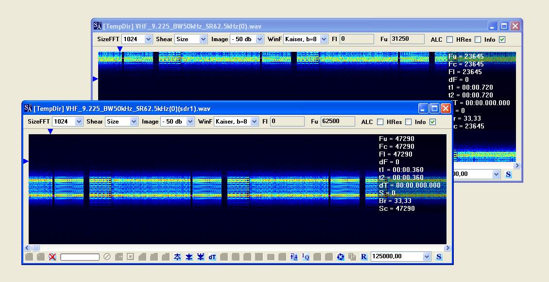Viewport: 549px width, 282px height.
Task: Click the scroll-right arrow in sdr1 window
Action: 447,248
